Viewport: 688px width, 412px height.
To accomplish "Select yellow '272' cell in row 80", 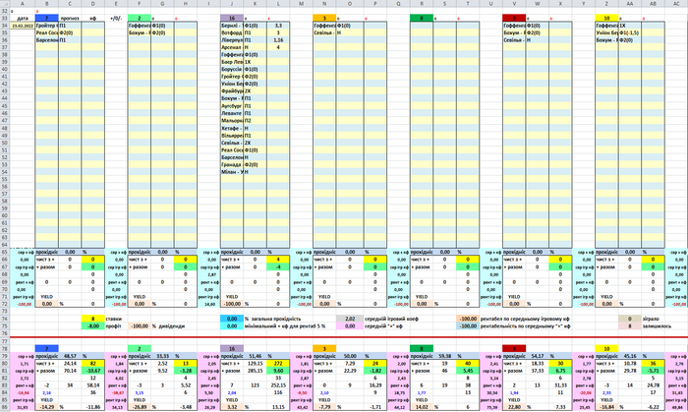I will pyautogui.click(x=278, y=363).
